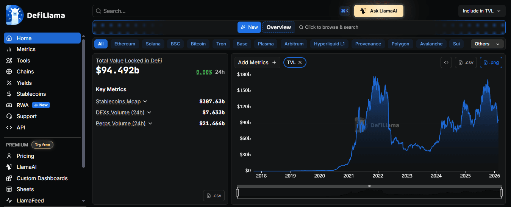Click the $307.63b stablecoins value
This screenshot has width=511, height=207.
[x=212, y=101]
